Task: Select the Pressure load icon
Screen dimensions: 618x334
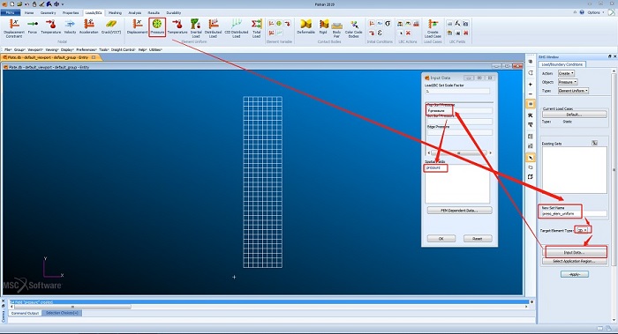Action: click(x=157, y=26)
